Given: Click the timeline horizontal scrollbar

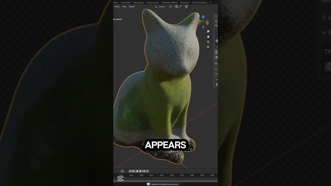Looking at the screenshot, I should pos(165,181).
